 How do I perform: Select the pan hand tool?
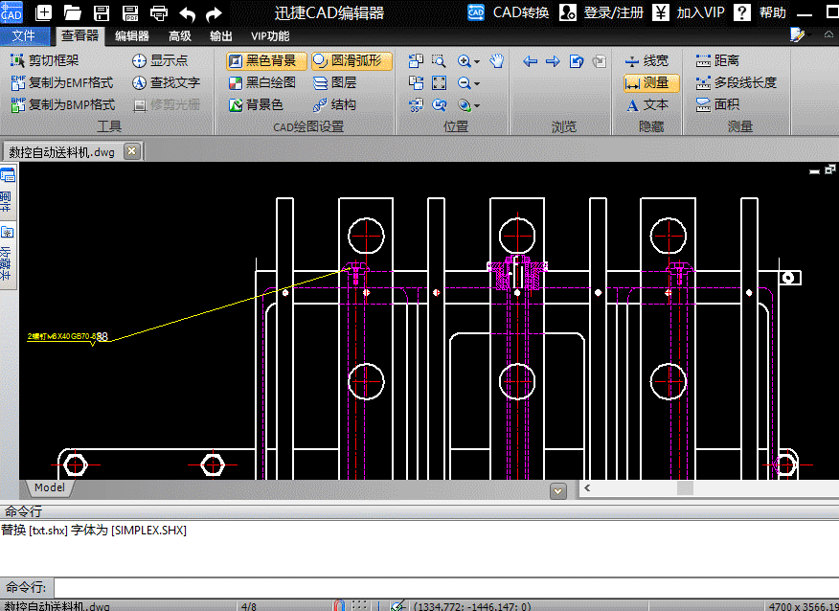pyautogui.click(x=497, y=60)
